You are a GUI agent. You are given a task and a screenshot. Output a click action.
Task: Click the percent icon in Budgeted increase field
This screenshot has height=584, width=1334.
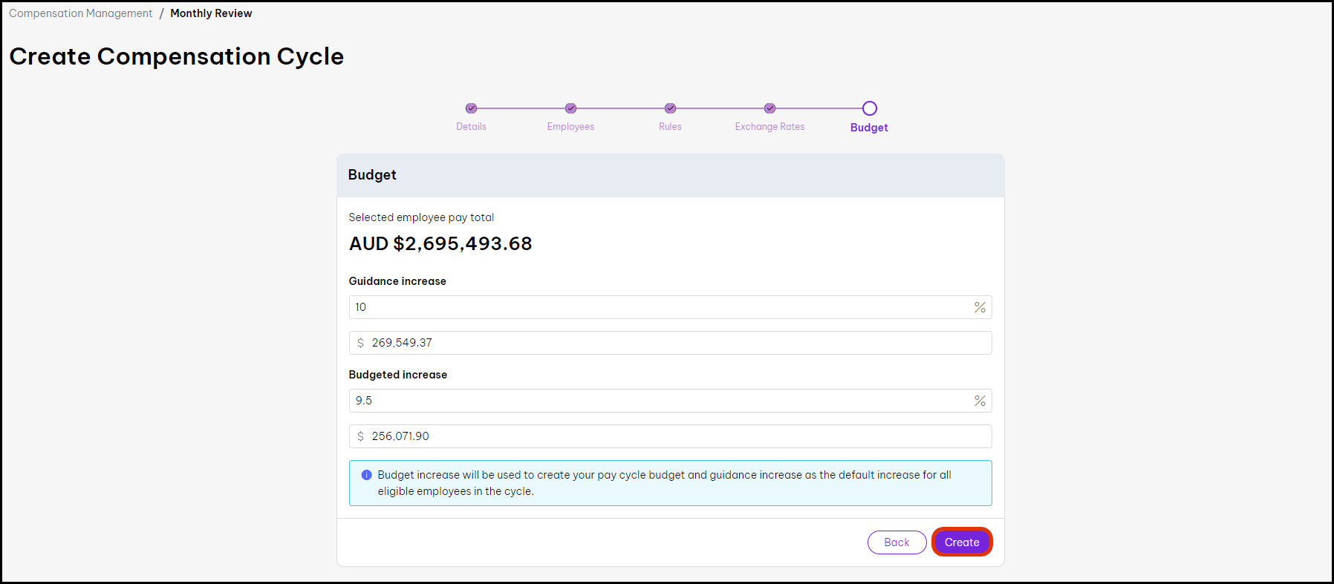click(980, 401)
